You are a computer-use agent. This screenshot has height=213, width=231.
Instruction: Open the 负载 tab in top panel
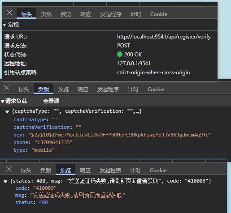coord(46,14)
